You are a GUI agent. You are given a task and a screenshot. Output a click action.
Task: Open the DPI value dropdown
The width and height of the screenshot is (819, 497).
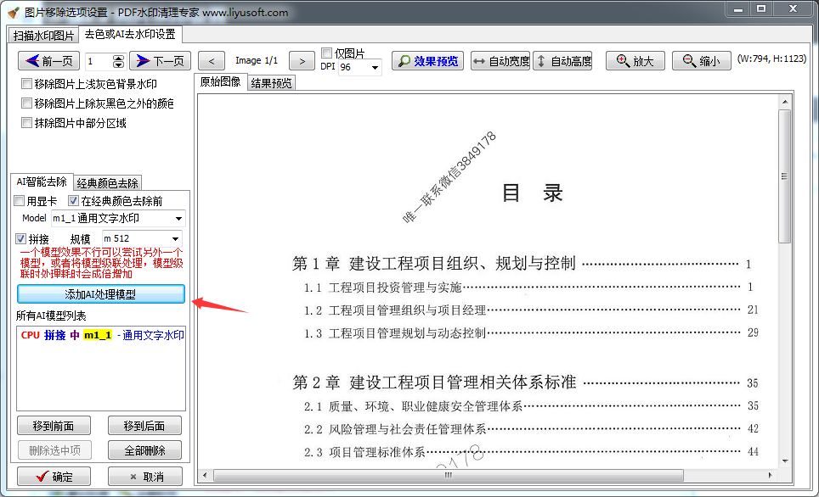point(376,67)
